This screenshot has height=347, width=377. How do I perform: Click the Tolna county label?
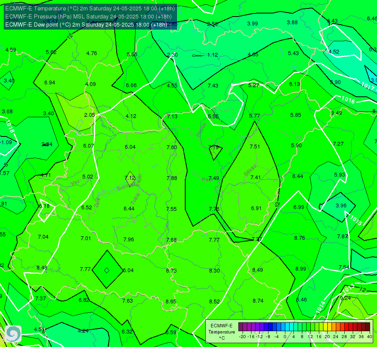tap(135, 199)
